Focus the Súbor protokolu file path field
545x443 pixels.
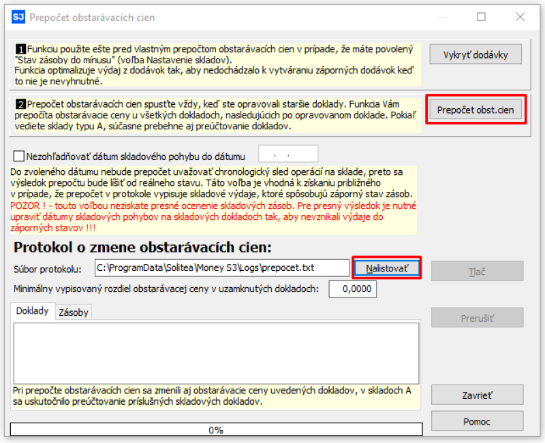(x=221, y=268)
